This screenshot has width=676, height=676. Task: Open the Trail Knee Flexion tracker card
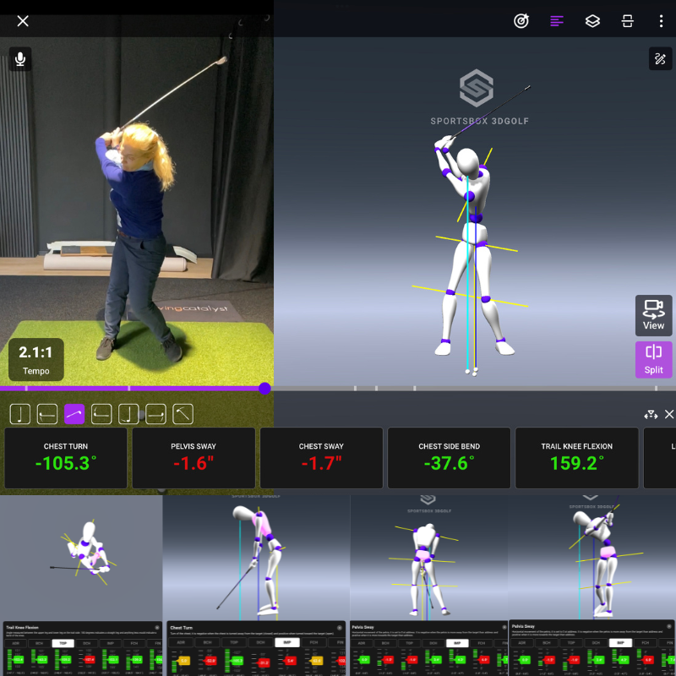[x=577, y=458]
